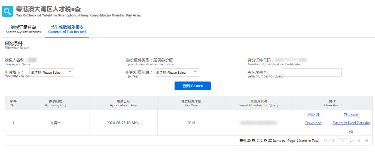This screenshot has width=375, height=159.
Task: Expand the Tax Year dropdown
Action: pyautogui.click(x=177, y=72)
